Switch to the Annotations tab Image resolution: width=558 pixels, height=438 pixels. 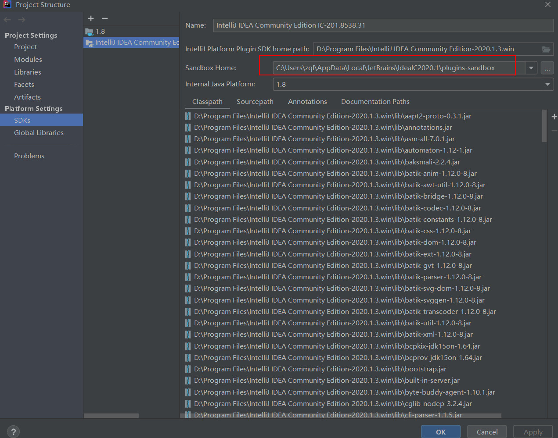pos(307,102)
